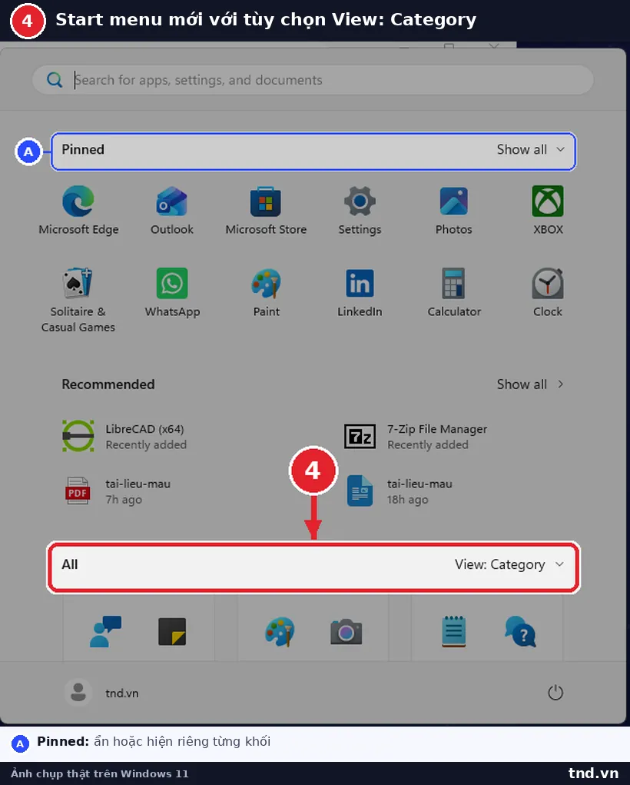Screen dimensions: 630x785
Task: Open the Settings gear app
Action: point(360,210)
